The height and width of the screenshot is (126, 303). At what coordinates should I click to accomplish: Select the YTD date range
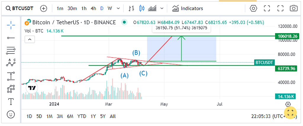click(x=82, y=116)
